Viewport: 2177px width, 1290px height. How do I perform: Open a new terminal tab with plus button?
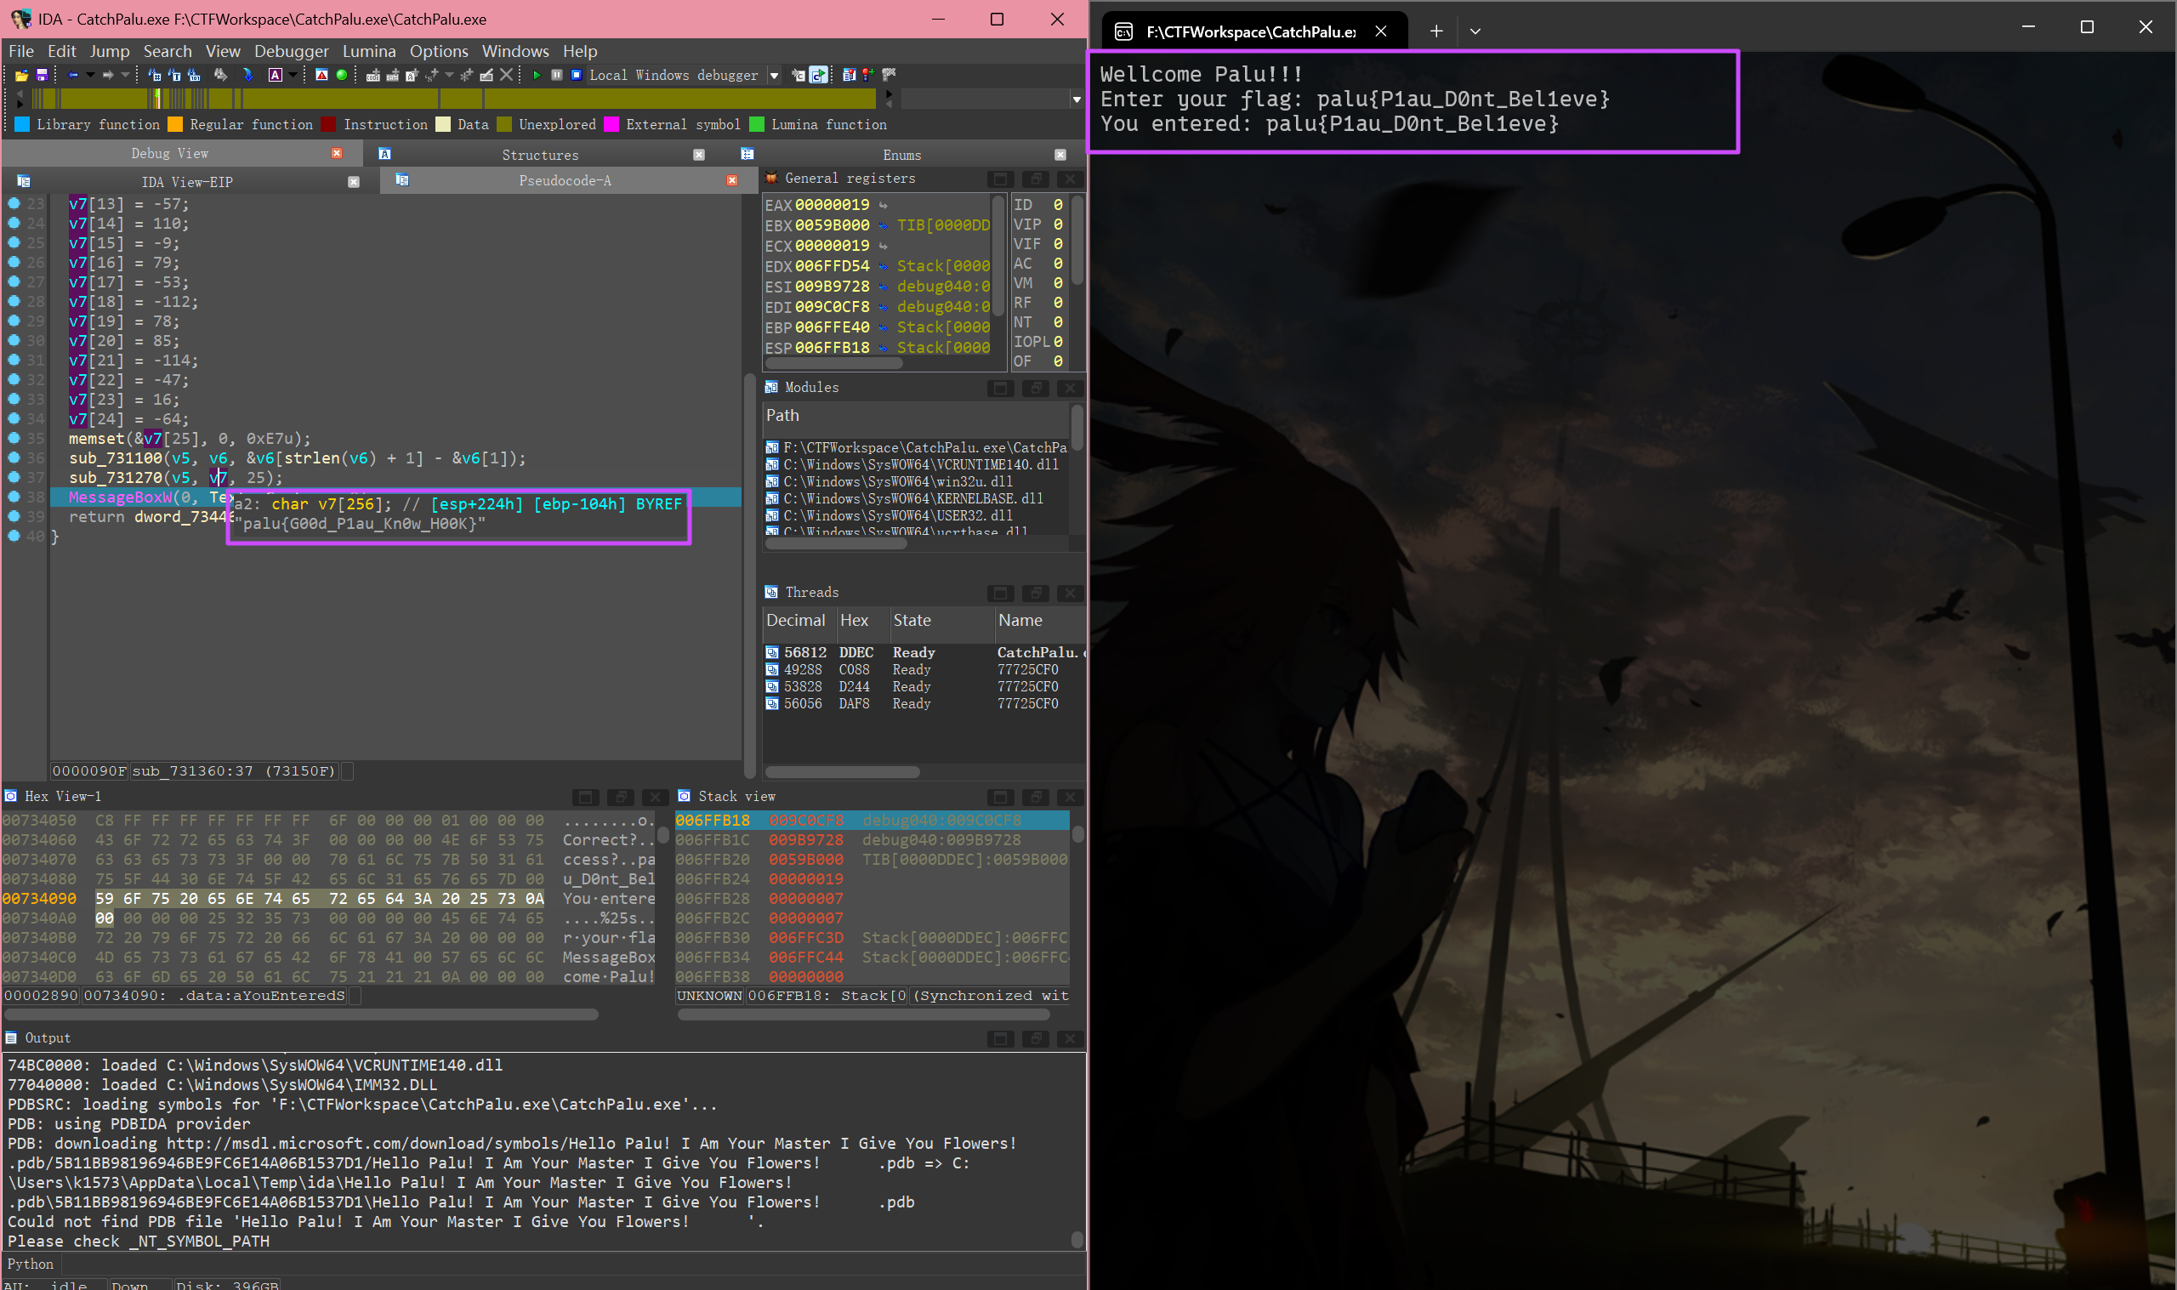(1435, 31)
